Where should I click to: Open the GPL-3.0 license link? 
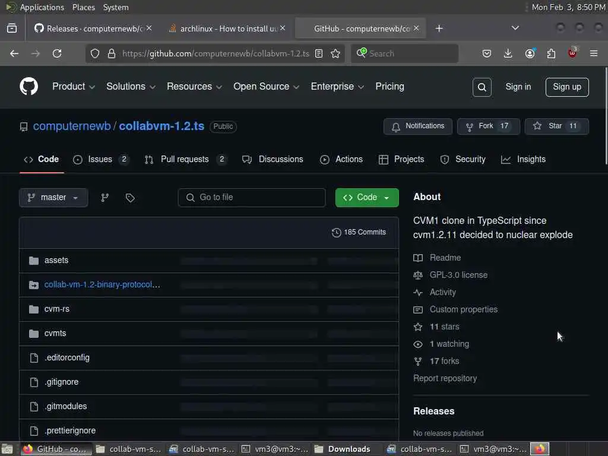pos(458,275)
